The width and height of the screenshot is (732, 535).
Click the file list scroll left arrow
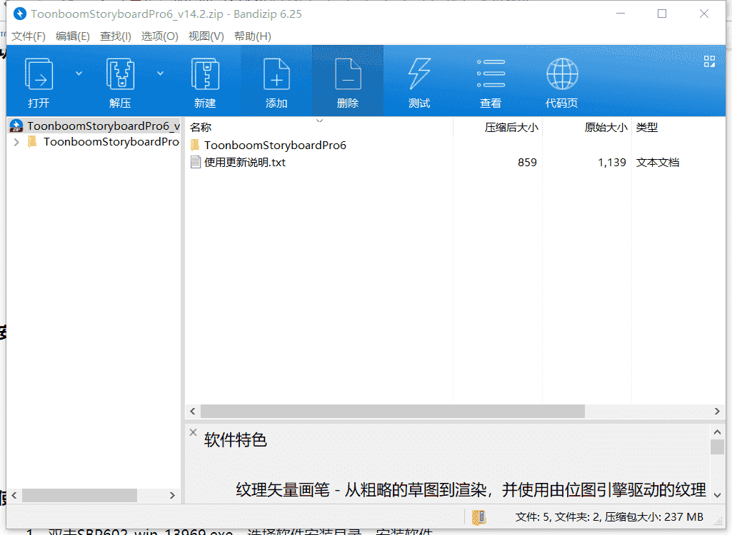point(193,411)
